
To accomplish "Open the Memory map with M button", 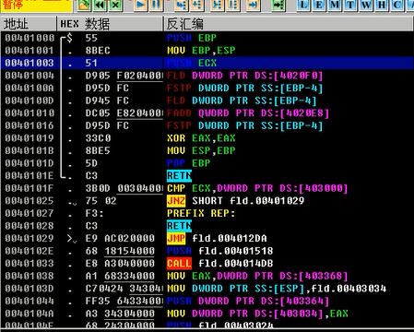I will (335, 6).
